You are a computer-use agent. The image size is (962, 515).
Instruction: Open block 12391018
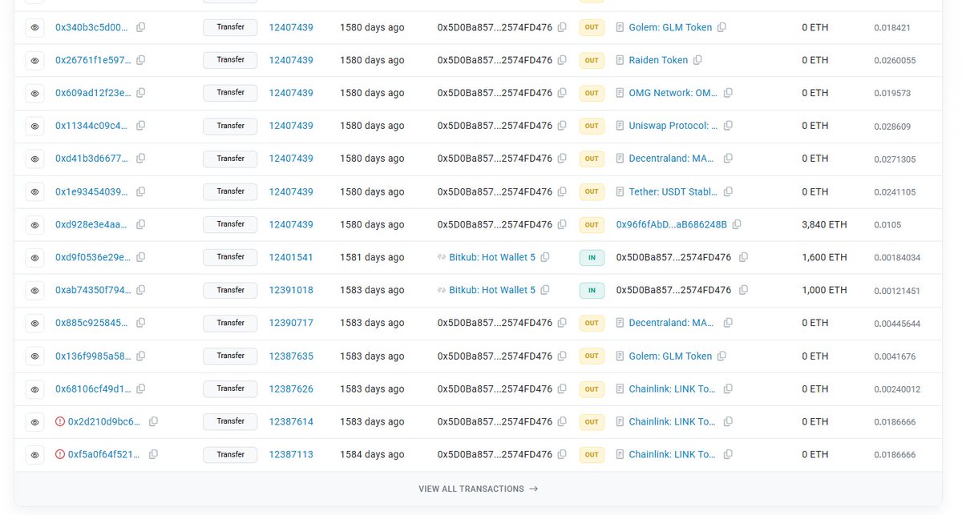tap(291, 290)
